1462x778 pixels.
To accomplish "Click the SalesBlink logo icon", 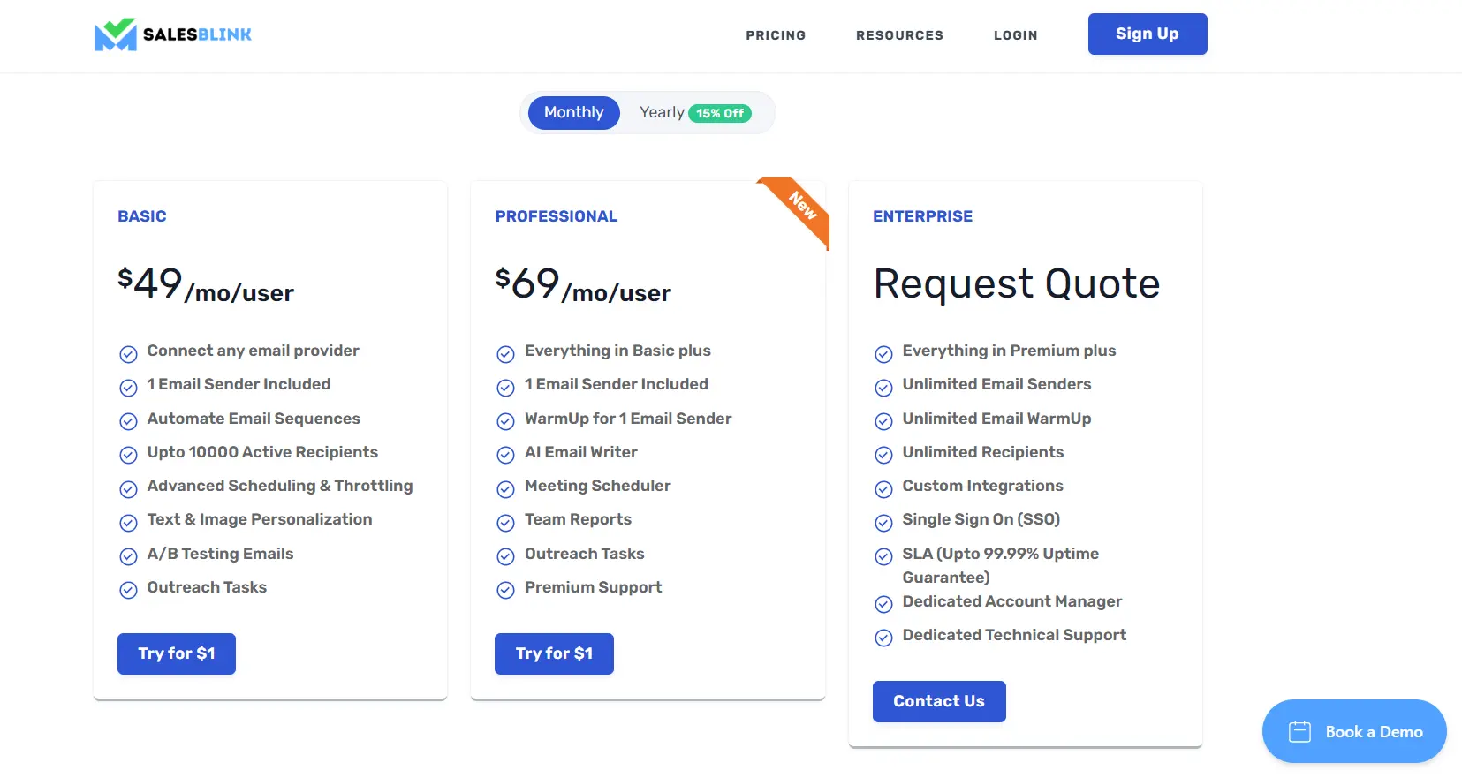I will [x=116, y=34].
